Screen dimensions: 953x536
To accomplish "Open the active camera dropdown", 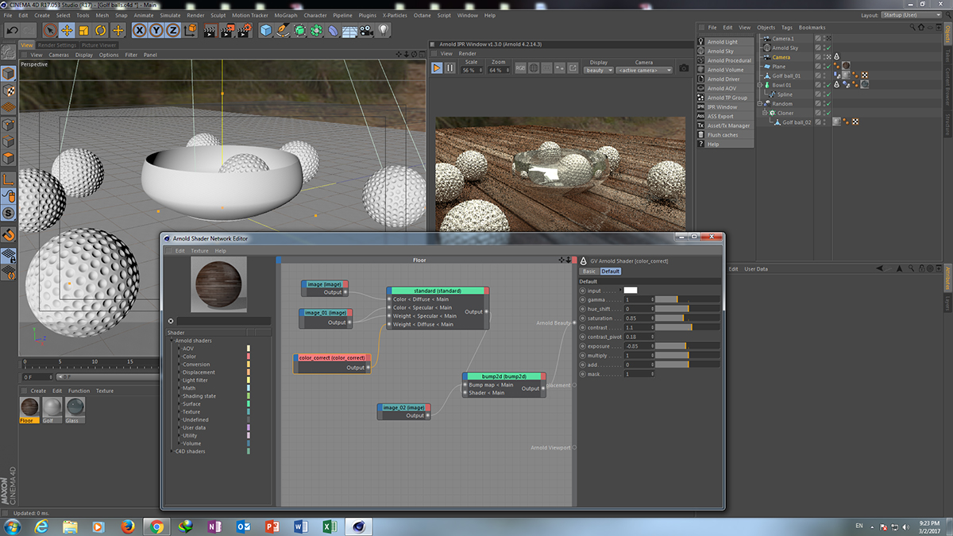I will [x=644, y=70].
